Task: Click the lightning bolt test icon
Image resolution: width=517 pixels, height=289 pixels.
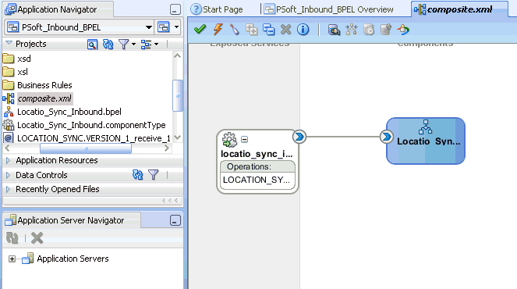Action: pos(218,30)
